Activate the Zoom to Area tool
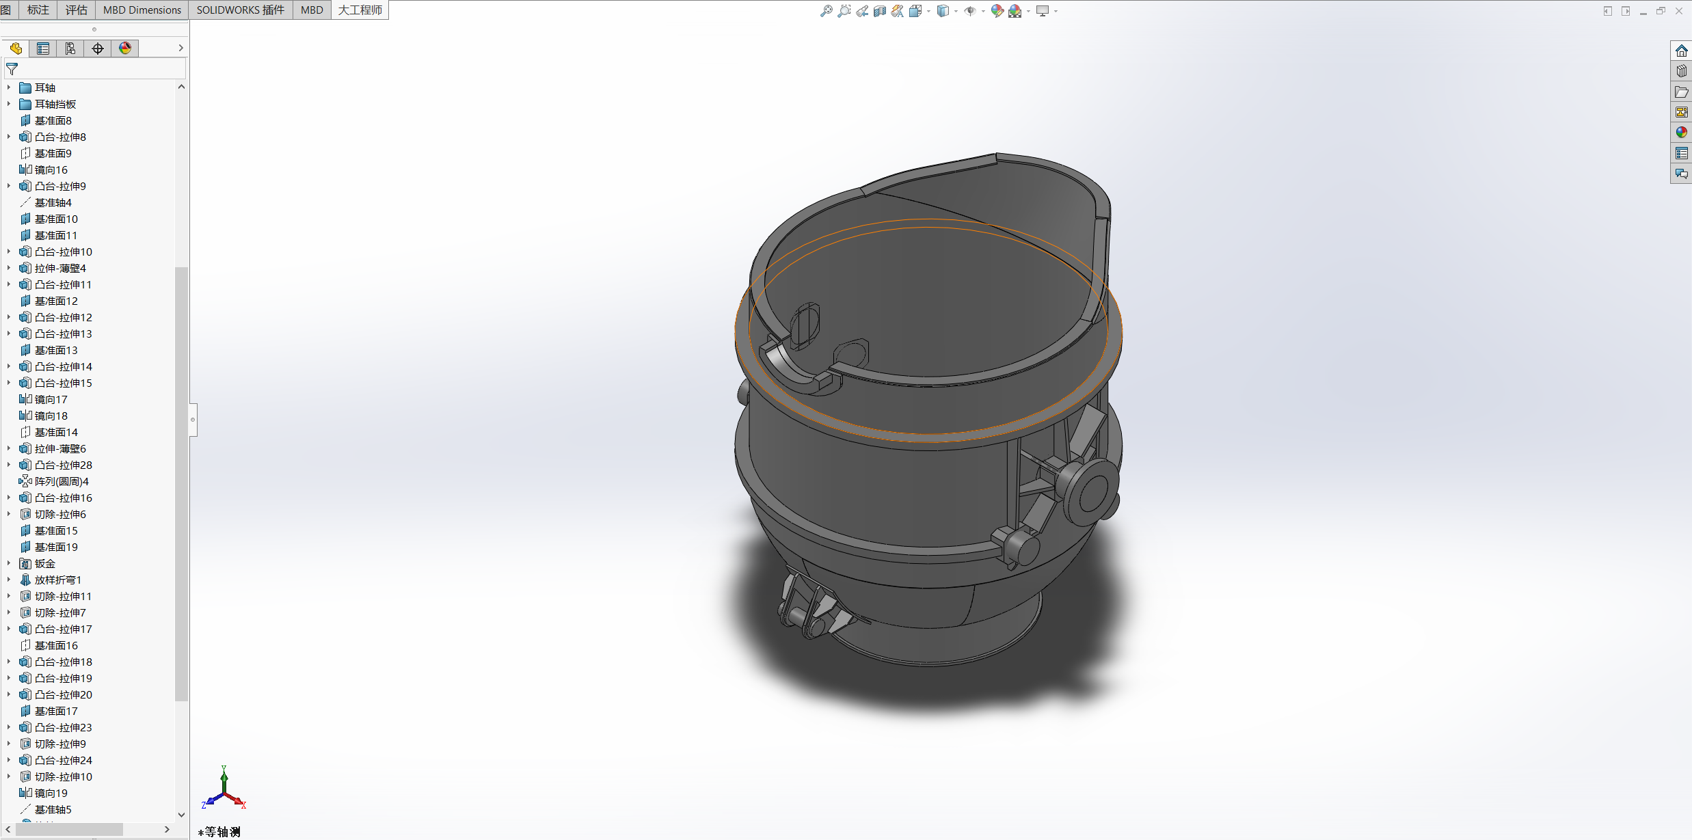 click(844, 11)
